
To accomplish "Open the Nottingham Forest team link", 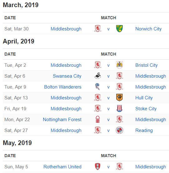I will click(x=62, y=120).
